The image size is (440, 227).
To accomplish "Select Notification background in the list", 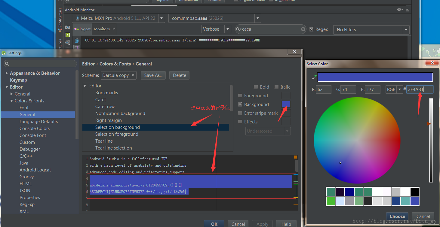I will 120,114.
